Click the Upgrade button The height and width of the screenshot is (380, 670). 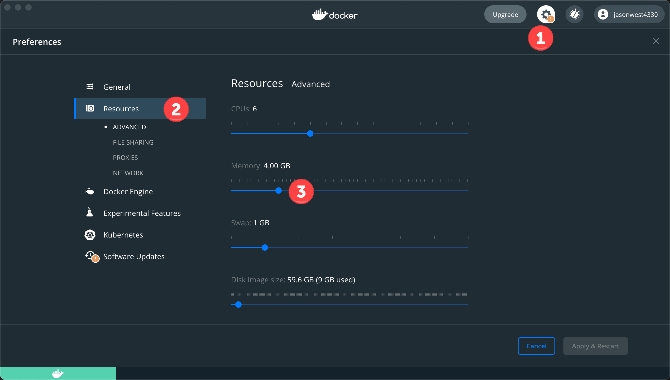pos(505,14)
